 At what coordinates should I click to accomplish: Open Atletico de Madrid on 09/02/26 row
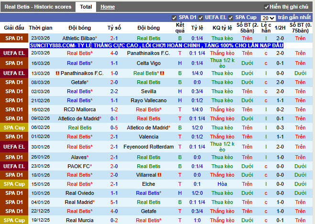pos(80,118)
